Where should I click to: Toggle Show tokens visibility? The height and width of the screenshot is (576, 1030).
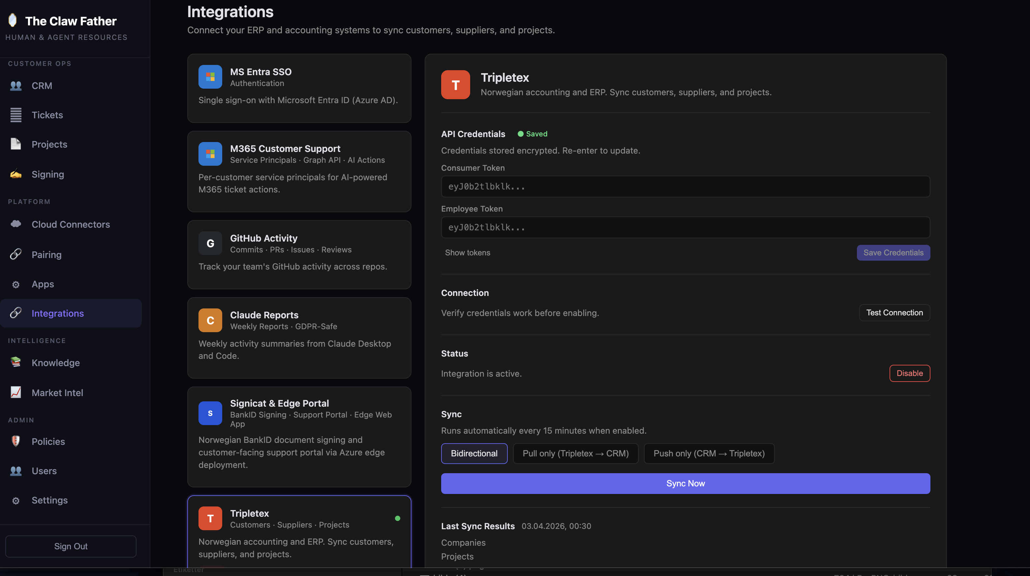click(467, 253)
